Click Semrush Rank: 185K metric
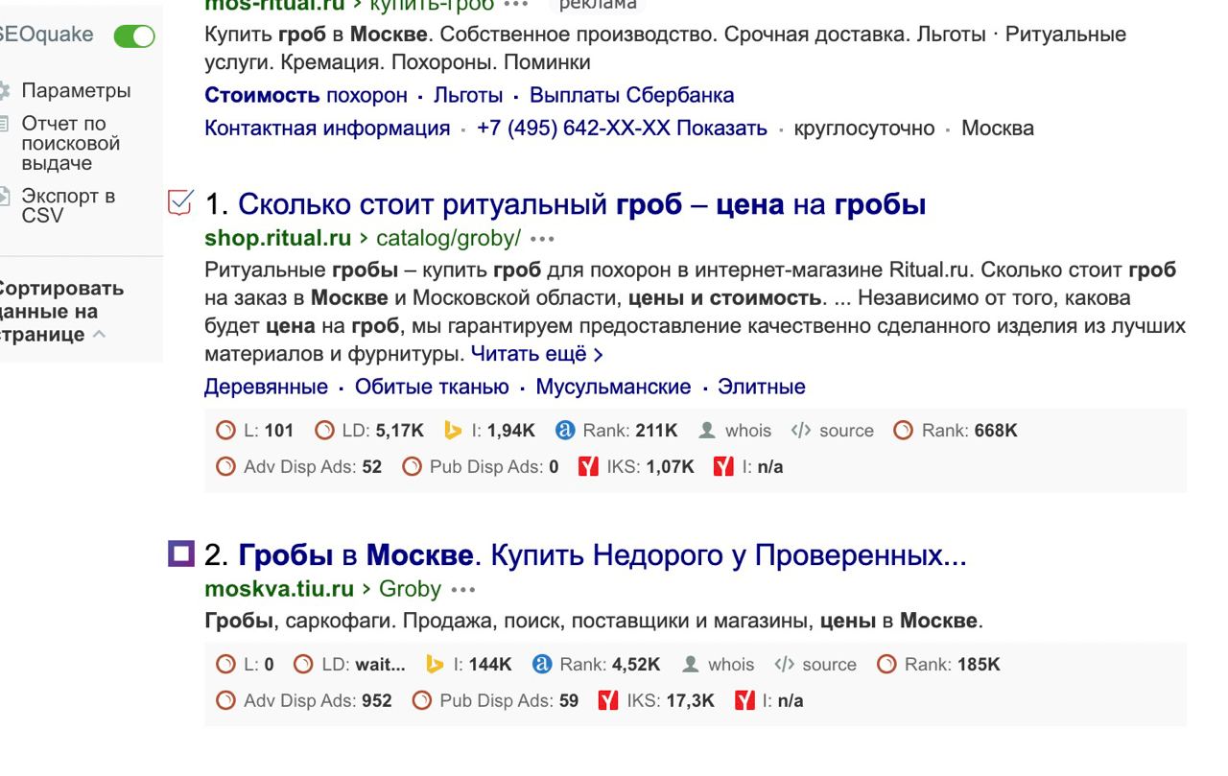Viewport: 1228px width, 776px height. click(x=938, y=664)
